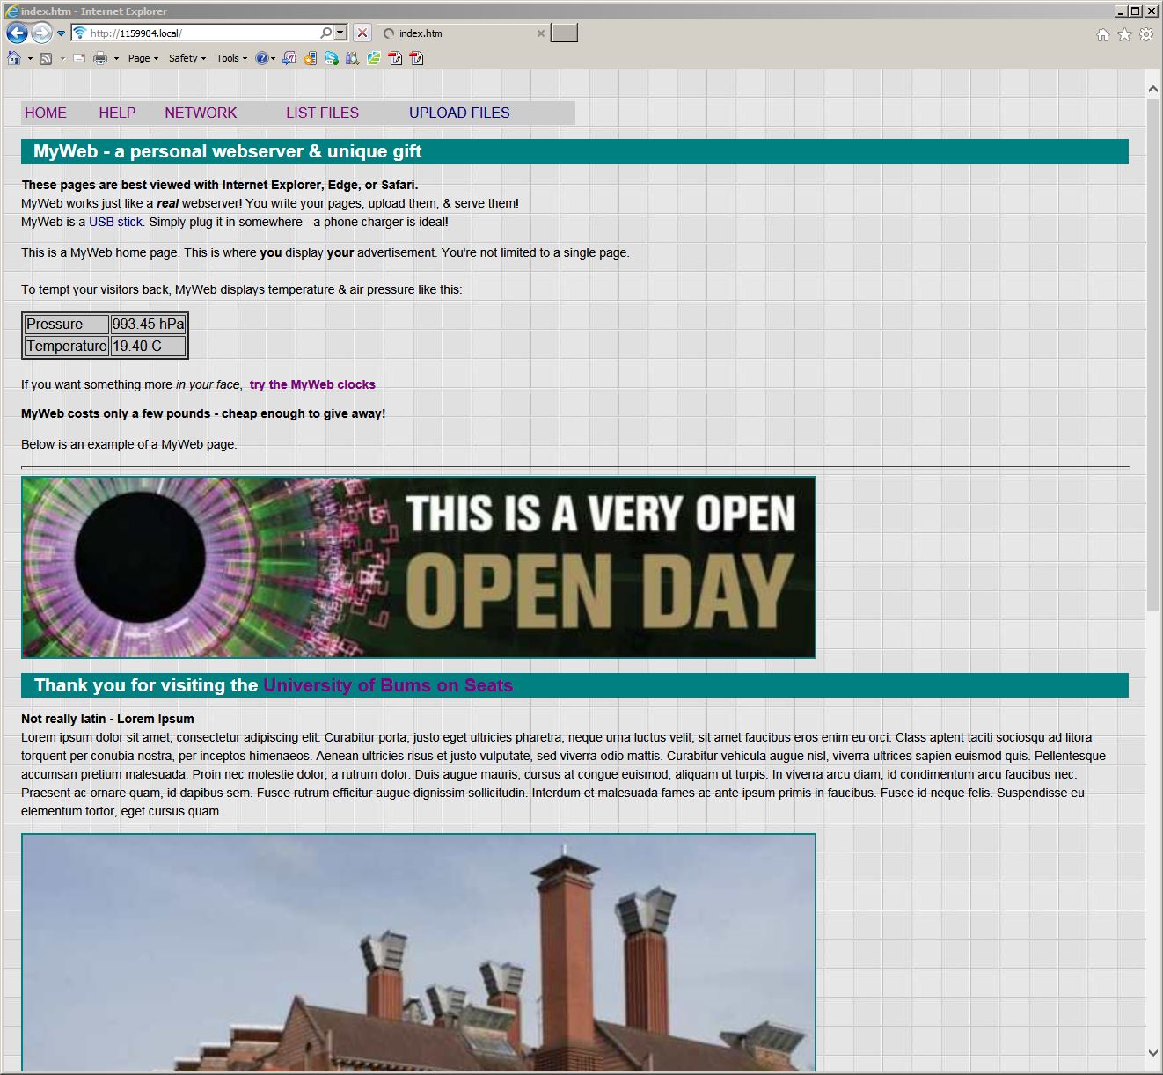Screen dimensions: 1163x1075
Task: Select LIST FILES in the site menu
Action: (322, 113)
